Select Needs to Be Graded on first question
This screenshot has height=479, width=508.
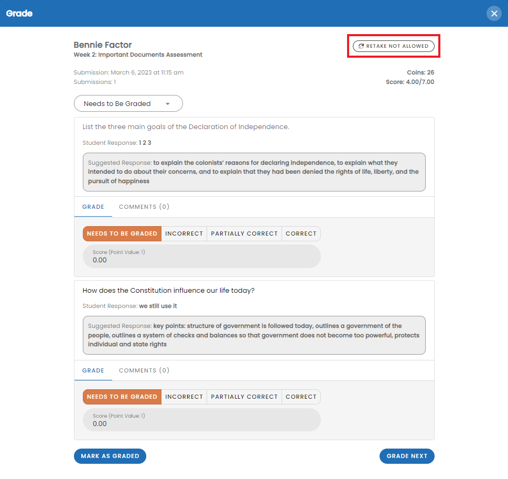[122, 233]
